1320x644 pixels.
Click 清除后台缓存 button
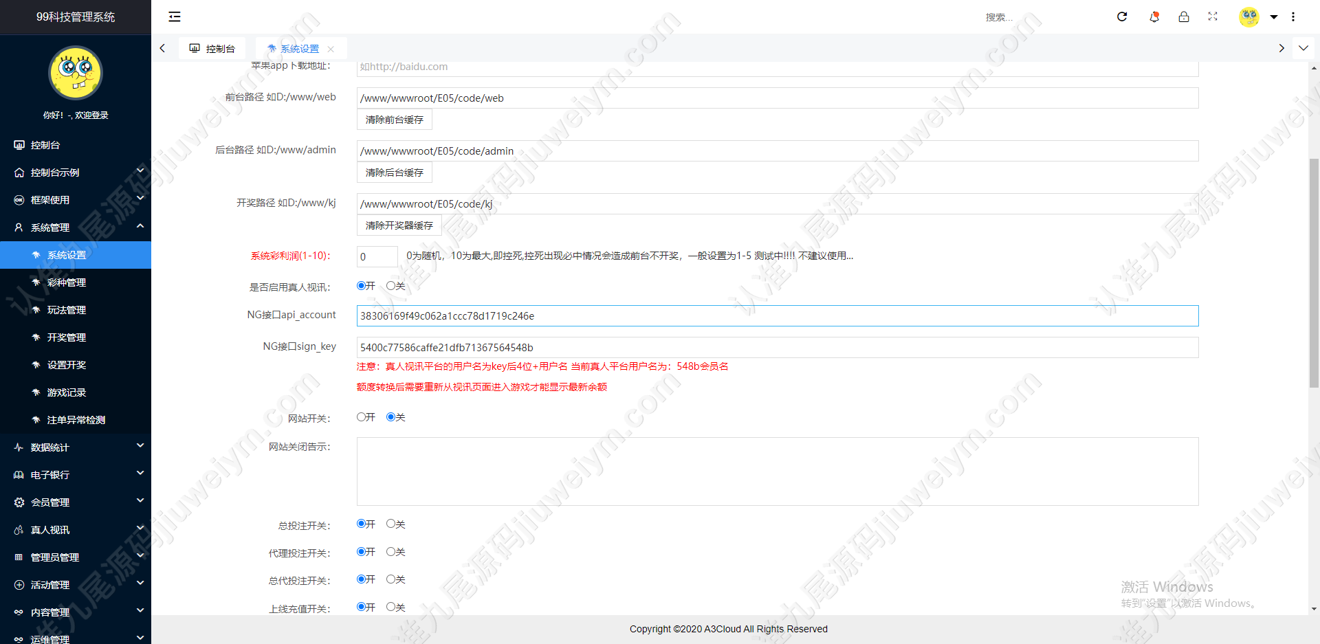point(395,173)
